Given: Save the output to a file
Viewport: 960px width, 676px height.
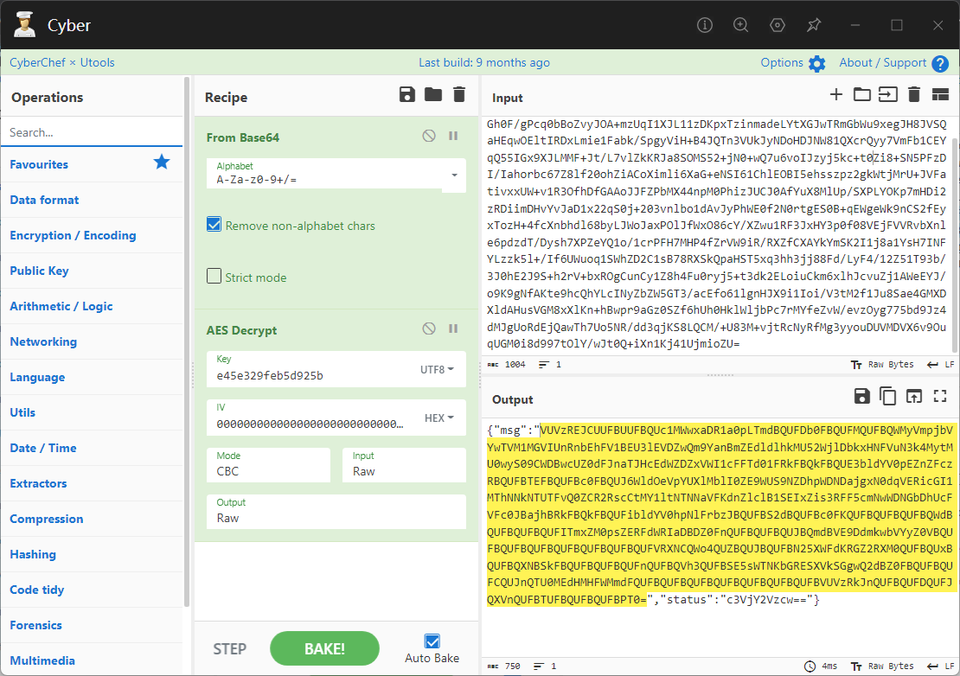Looking at the screenshot, I should [862, 397].
